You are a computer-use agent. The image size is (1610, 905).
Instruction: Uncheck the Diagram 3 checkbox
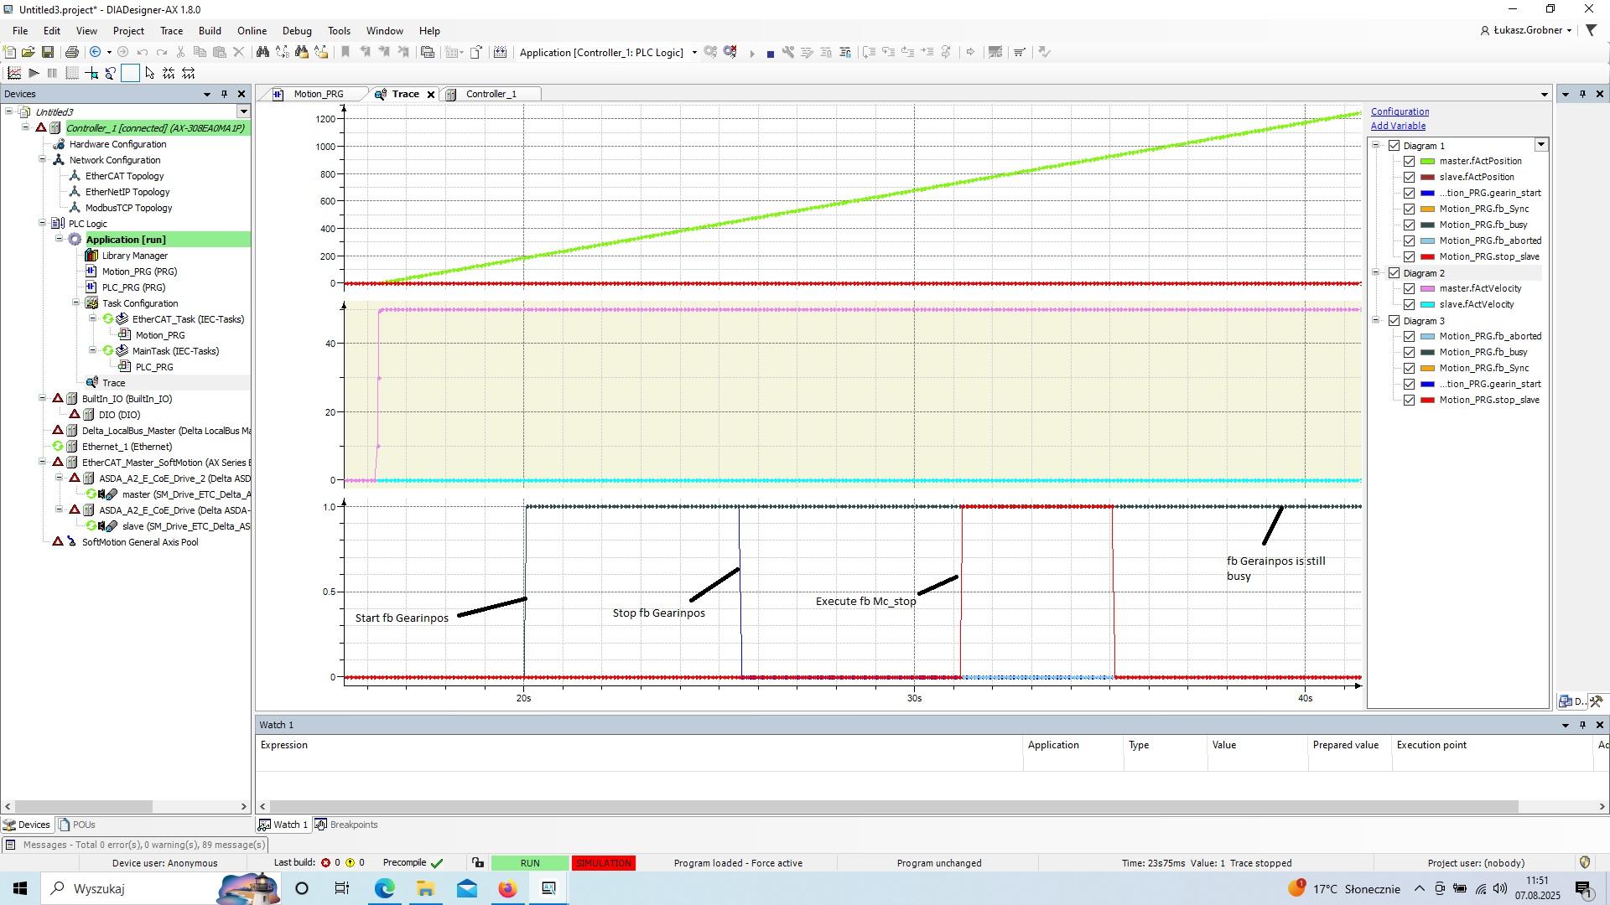(x=1394, y=321)
